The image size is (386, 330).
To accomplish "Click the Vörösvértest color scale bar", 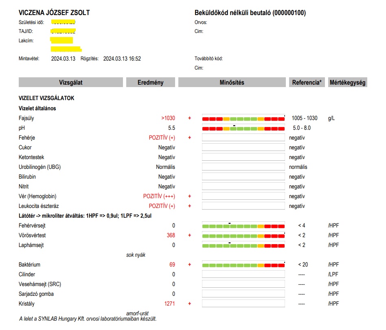I will click(243, 236).
